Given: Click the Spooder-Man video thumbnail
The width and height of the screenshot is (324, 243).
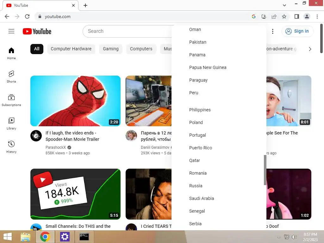Looking at the screenshot, I should pyautogui.click(x=75, y=101).
